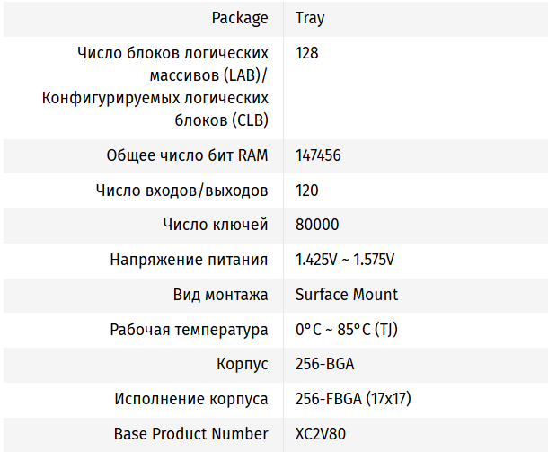
Task: Click the "Напряжение питания" label
Action: pyautogui.click(x=189, y=260)
